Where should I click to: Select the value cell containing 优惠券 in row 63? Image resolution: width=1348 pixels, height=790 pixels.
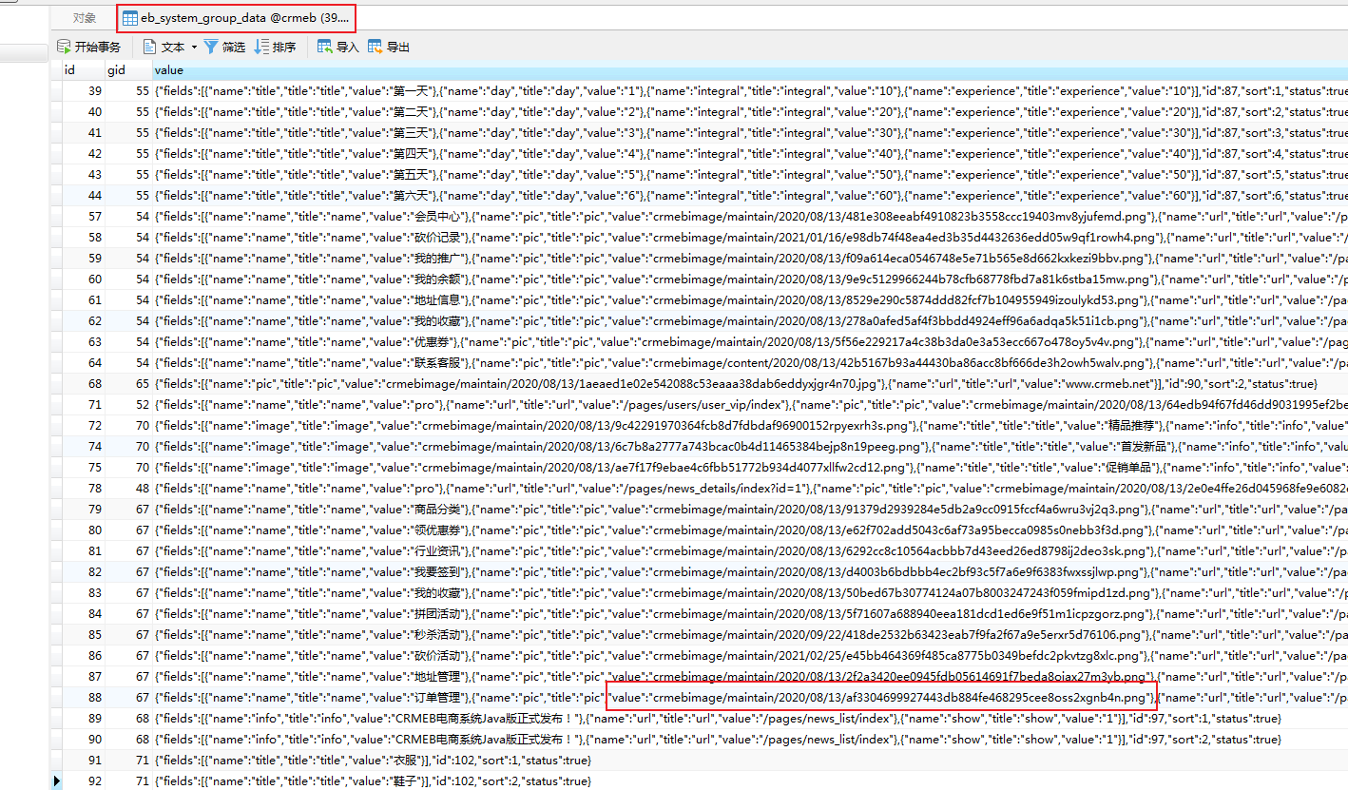tap(750, 342)
